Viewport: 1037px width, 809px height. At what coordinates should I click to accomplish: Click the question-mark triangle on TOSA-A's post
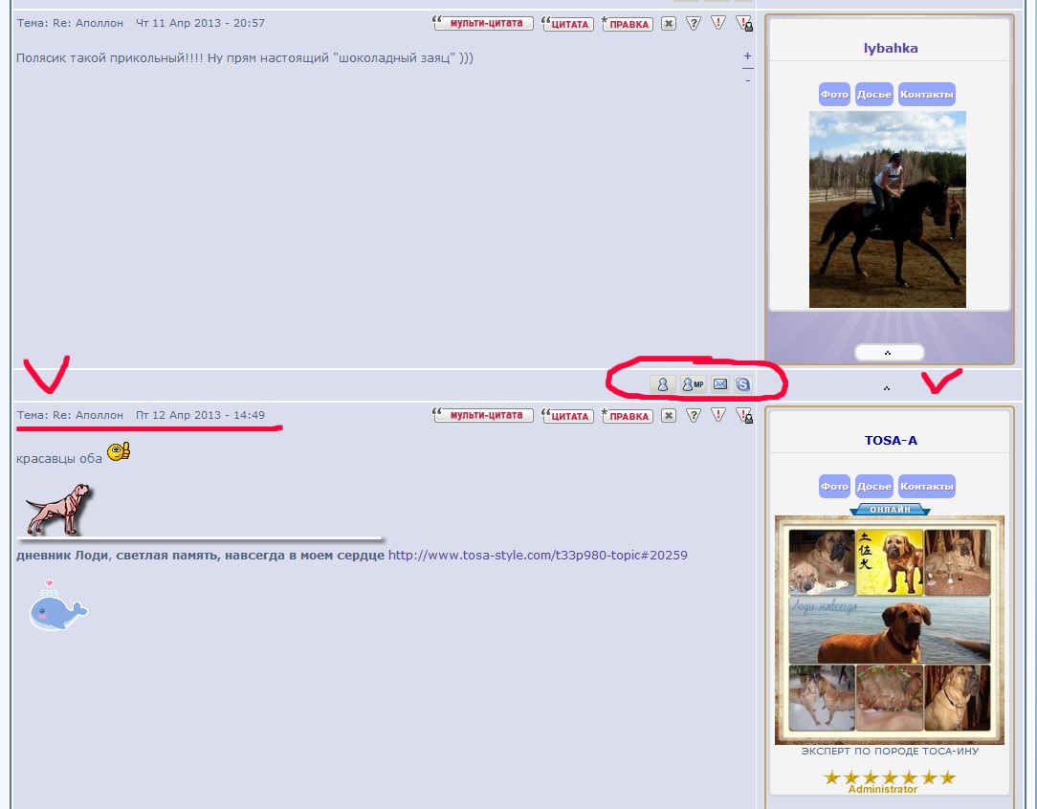tap(694, 416)
